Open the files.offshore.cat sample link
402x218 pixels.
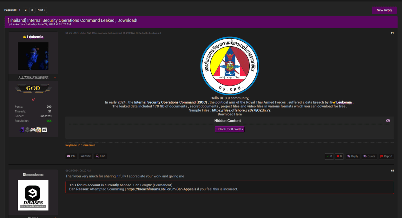pos(241,110)
